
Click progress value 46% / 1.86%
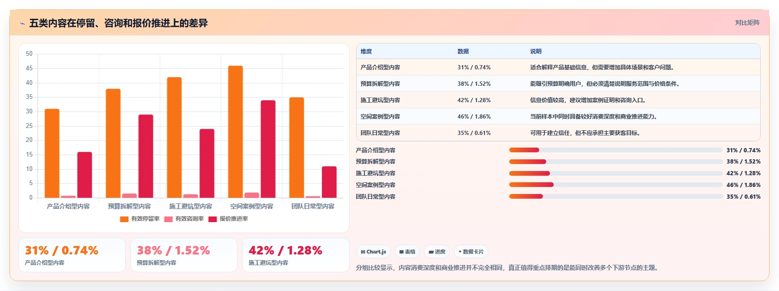(x=743, y=185)
